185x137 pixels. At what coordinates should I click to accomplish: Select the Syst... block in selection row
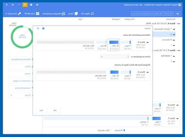(x=126, y=45)
